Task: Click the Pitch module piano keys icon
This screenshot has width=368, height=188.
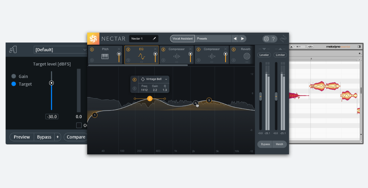Action: coord(105,56)
